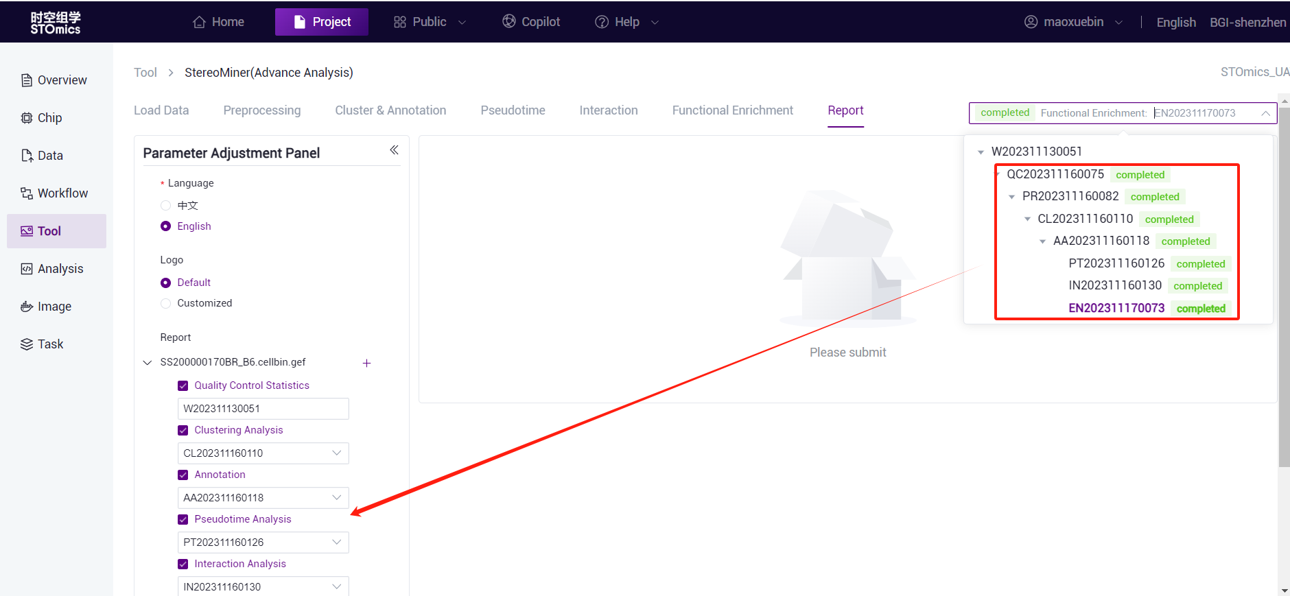Collapse the W202311130051 tree node
The height and width of the screenshot is (596, 1290).
[981, 152]
